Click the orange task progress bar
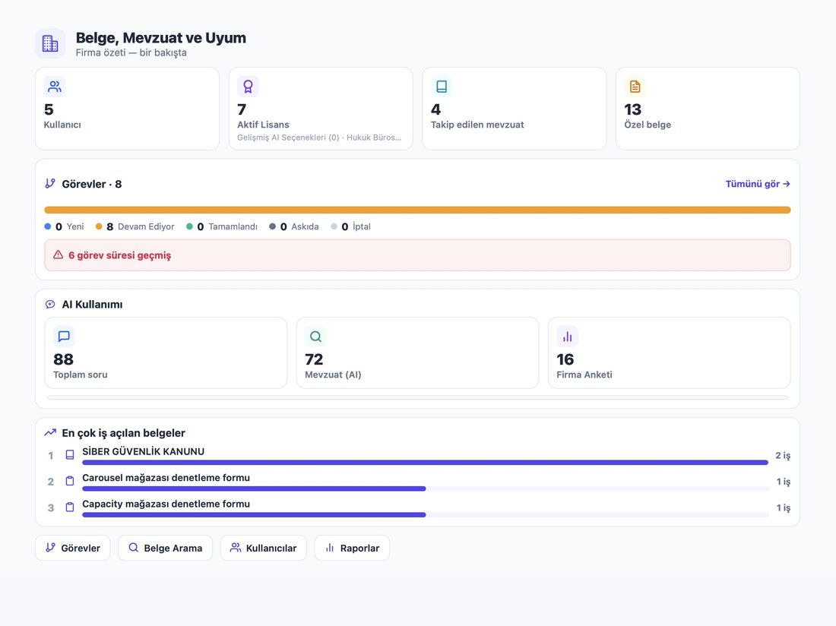The height and width of the screenshot is (626, 836). (x=417, y=210)
